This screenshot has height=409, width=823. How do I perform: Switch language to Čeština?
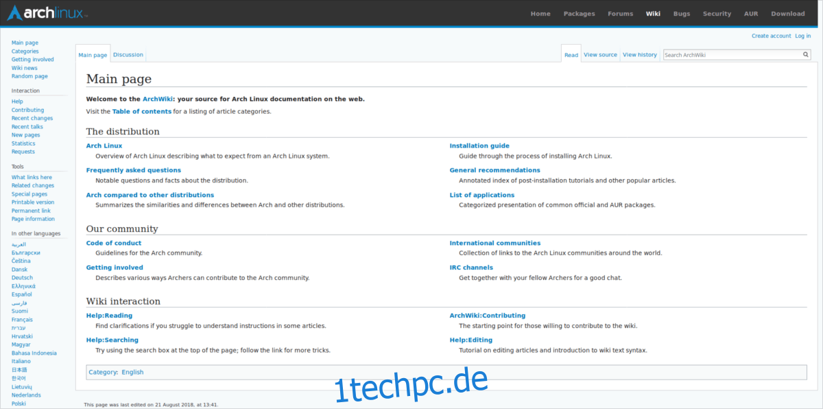coord(21,261)
